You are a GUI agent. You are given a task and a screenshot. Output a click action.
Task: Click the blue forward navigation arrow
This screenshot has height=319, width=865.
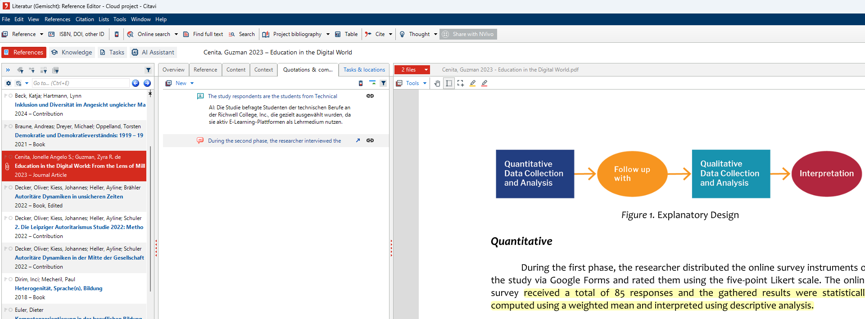147,83
